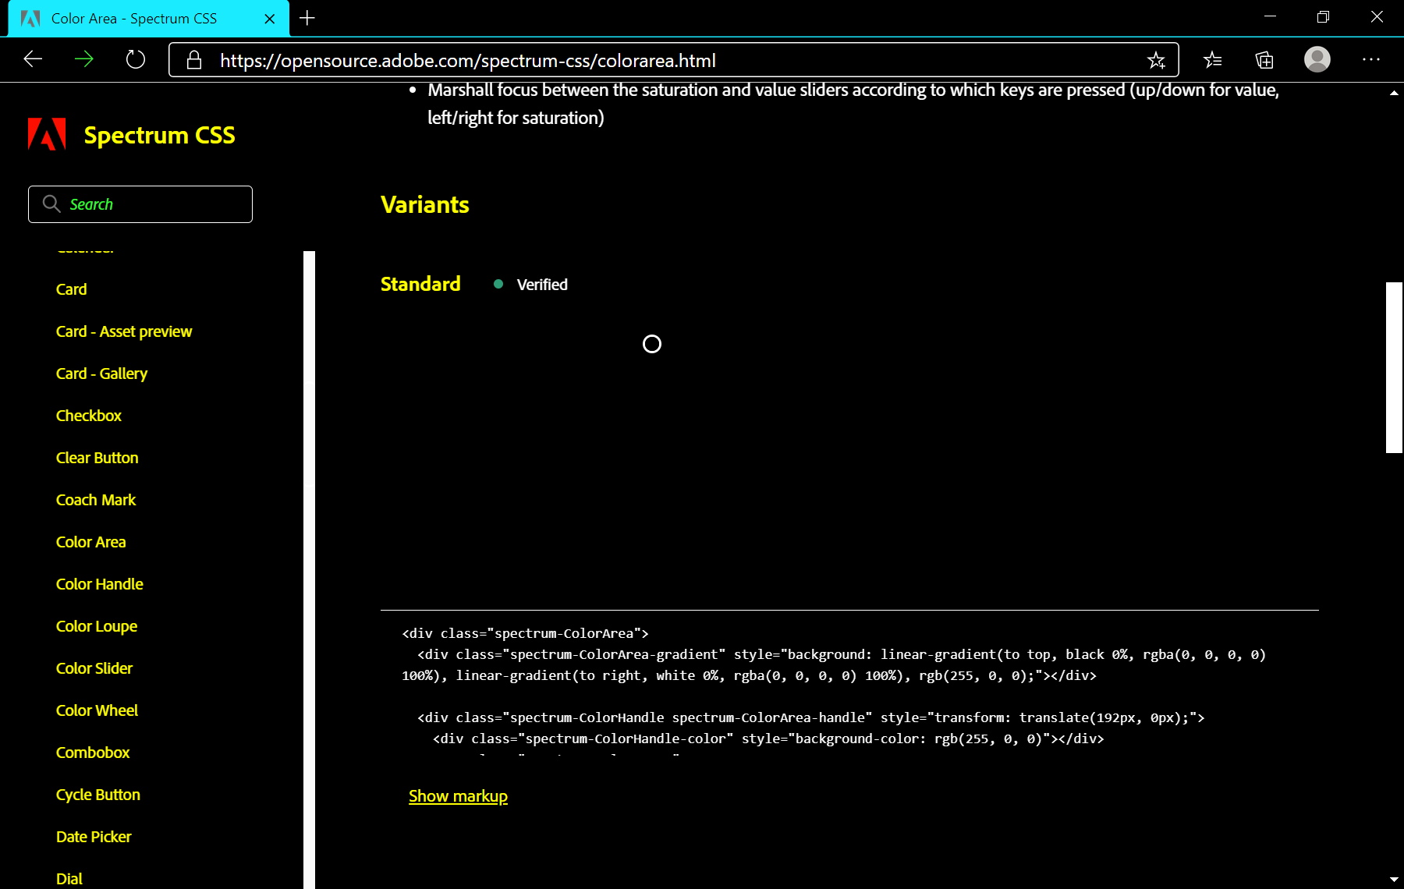This screenshot has height=889, width=1404.
Task: Click inside the Search field
Action: pos(140,204)
